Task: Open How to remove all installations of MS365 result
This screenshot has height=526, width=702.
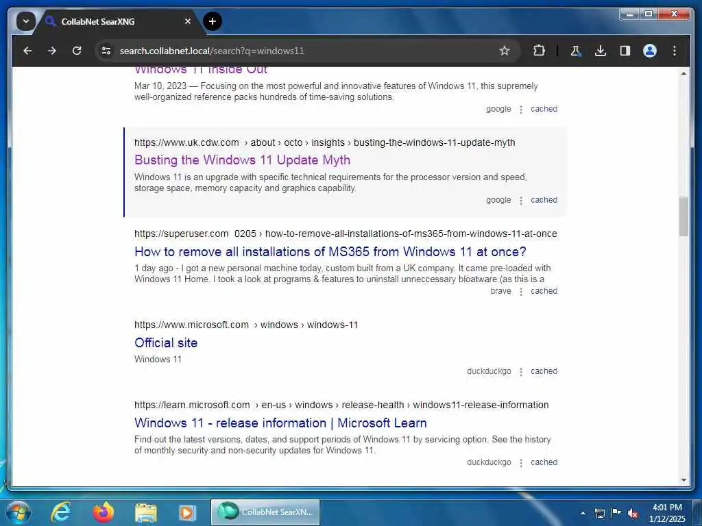Action: pos(330,252)
